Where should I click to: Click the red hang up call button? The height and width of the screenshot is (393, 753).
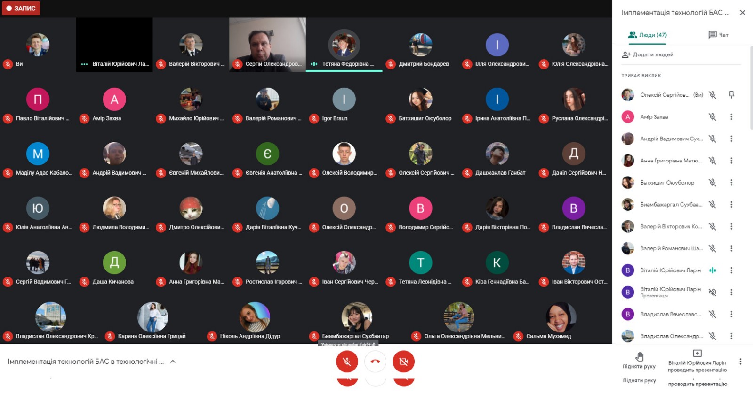(x=375, y=362)
